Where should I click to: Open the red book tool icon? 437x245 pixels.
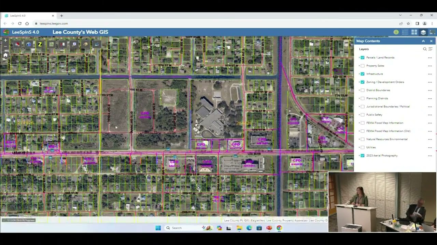click(x=62, y=44)
